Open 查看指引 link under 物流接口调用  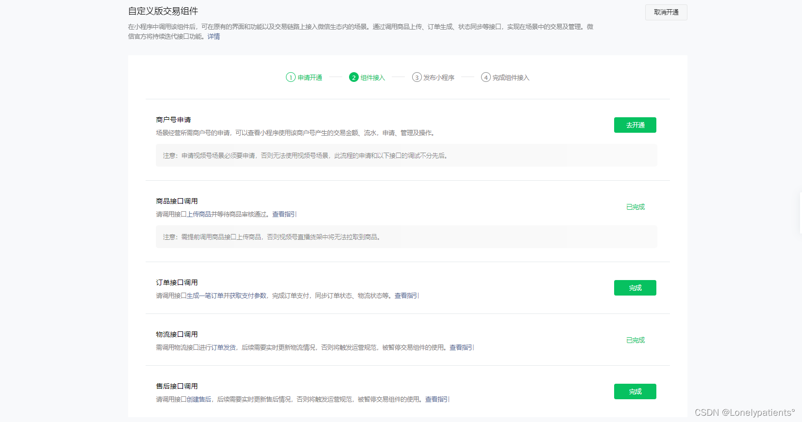462,347
